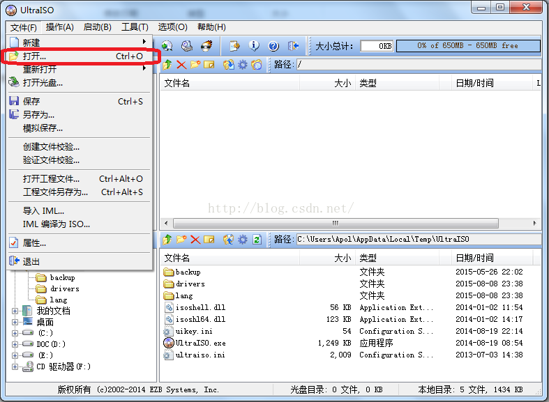Viewport: 549px width, 402px height.
Task: Choose 保存 from the File menu
Action: [x=80, y=102]
